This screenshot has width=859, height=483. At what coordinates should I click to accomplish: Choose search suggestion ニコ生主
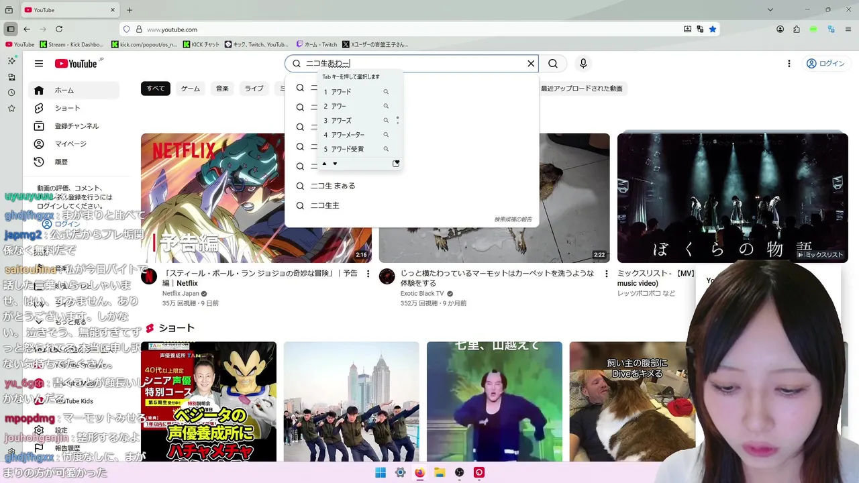click(x=411, y=205)
